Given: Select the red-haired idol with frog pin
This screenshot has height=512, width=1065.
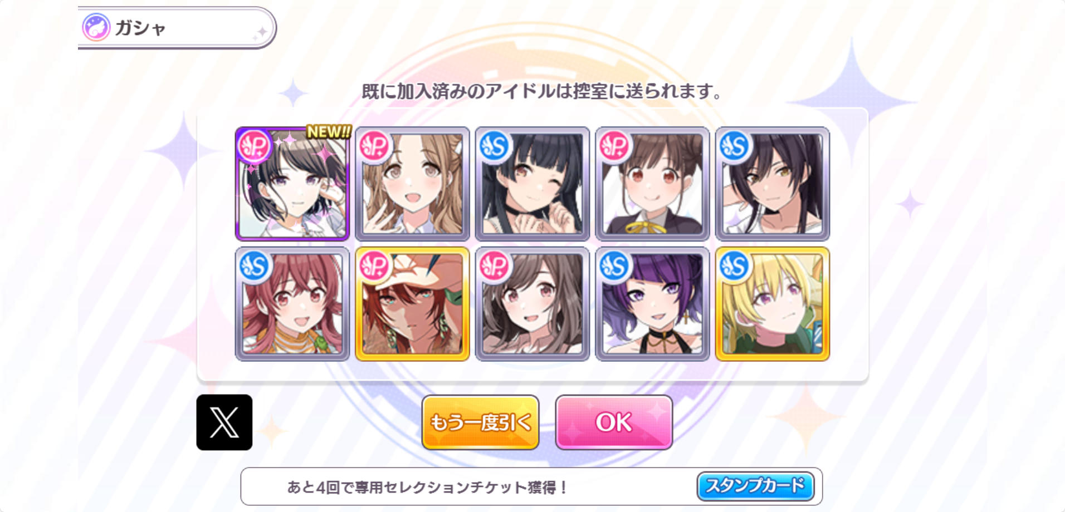Looking at the screenshot, I should 292,304.
